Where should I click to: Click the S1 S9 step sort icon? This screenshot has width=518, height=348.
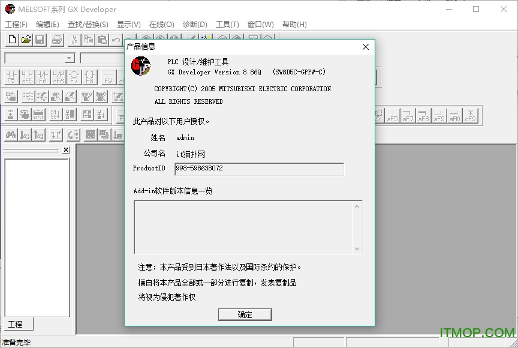click(56, 115)
